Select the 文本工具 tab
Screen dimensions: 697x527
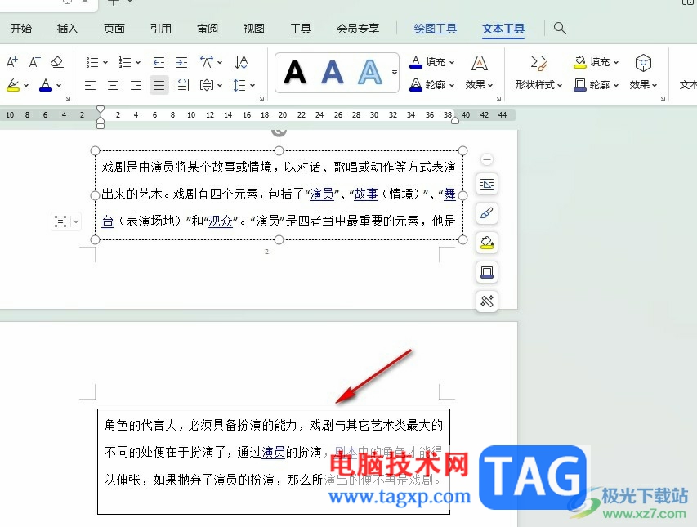(503, 29)
